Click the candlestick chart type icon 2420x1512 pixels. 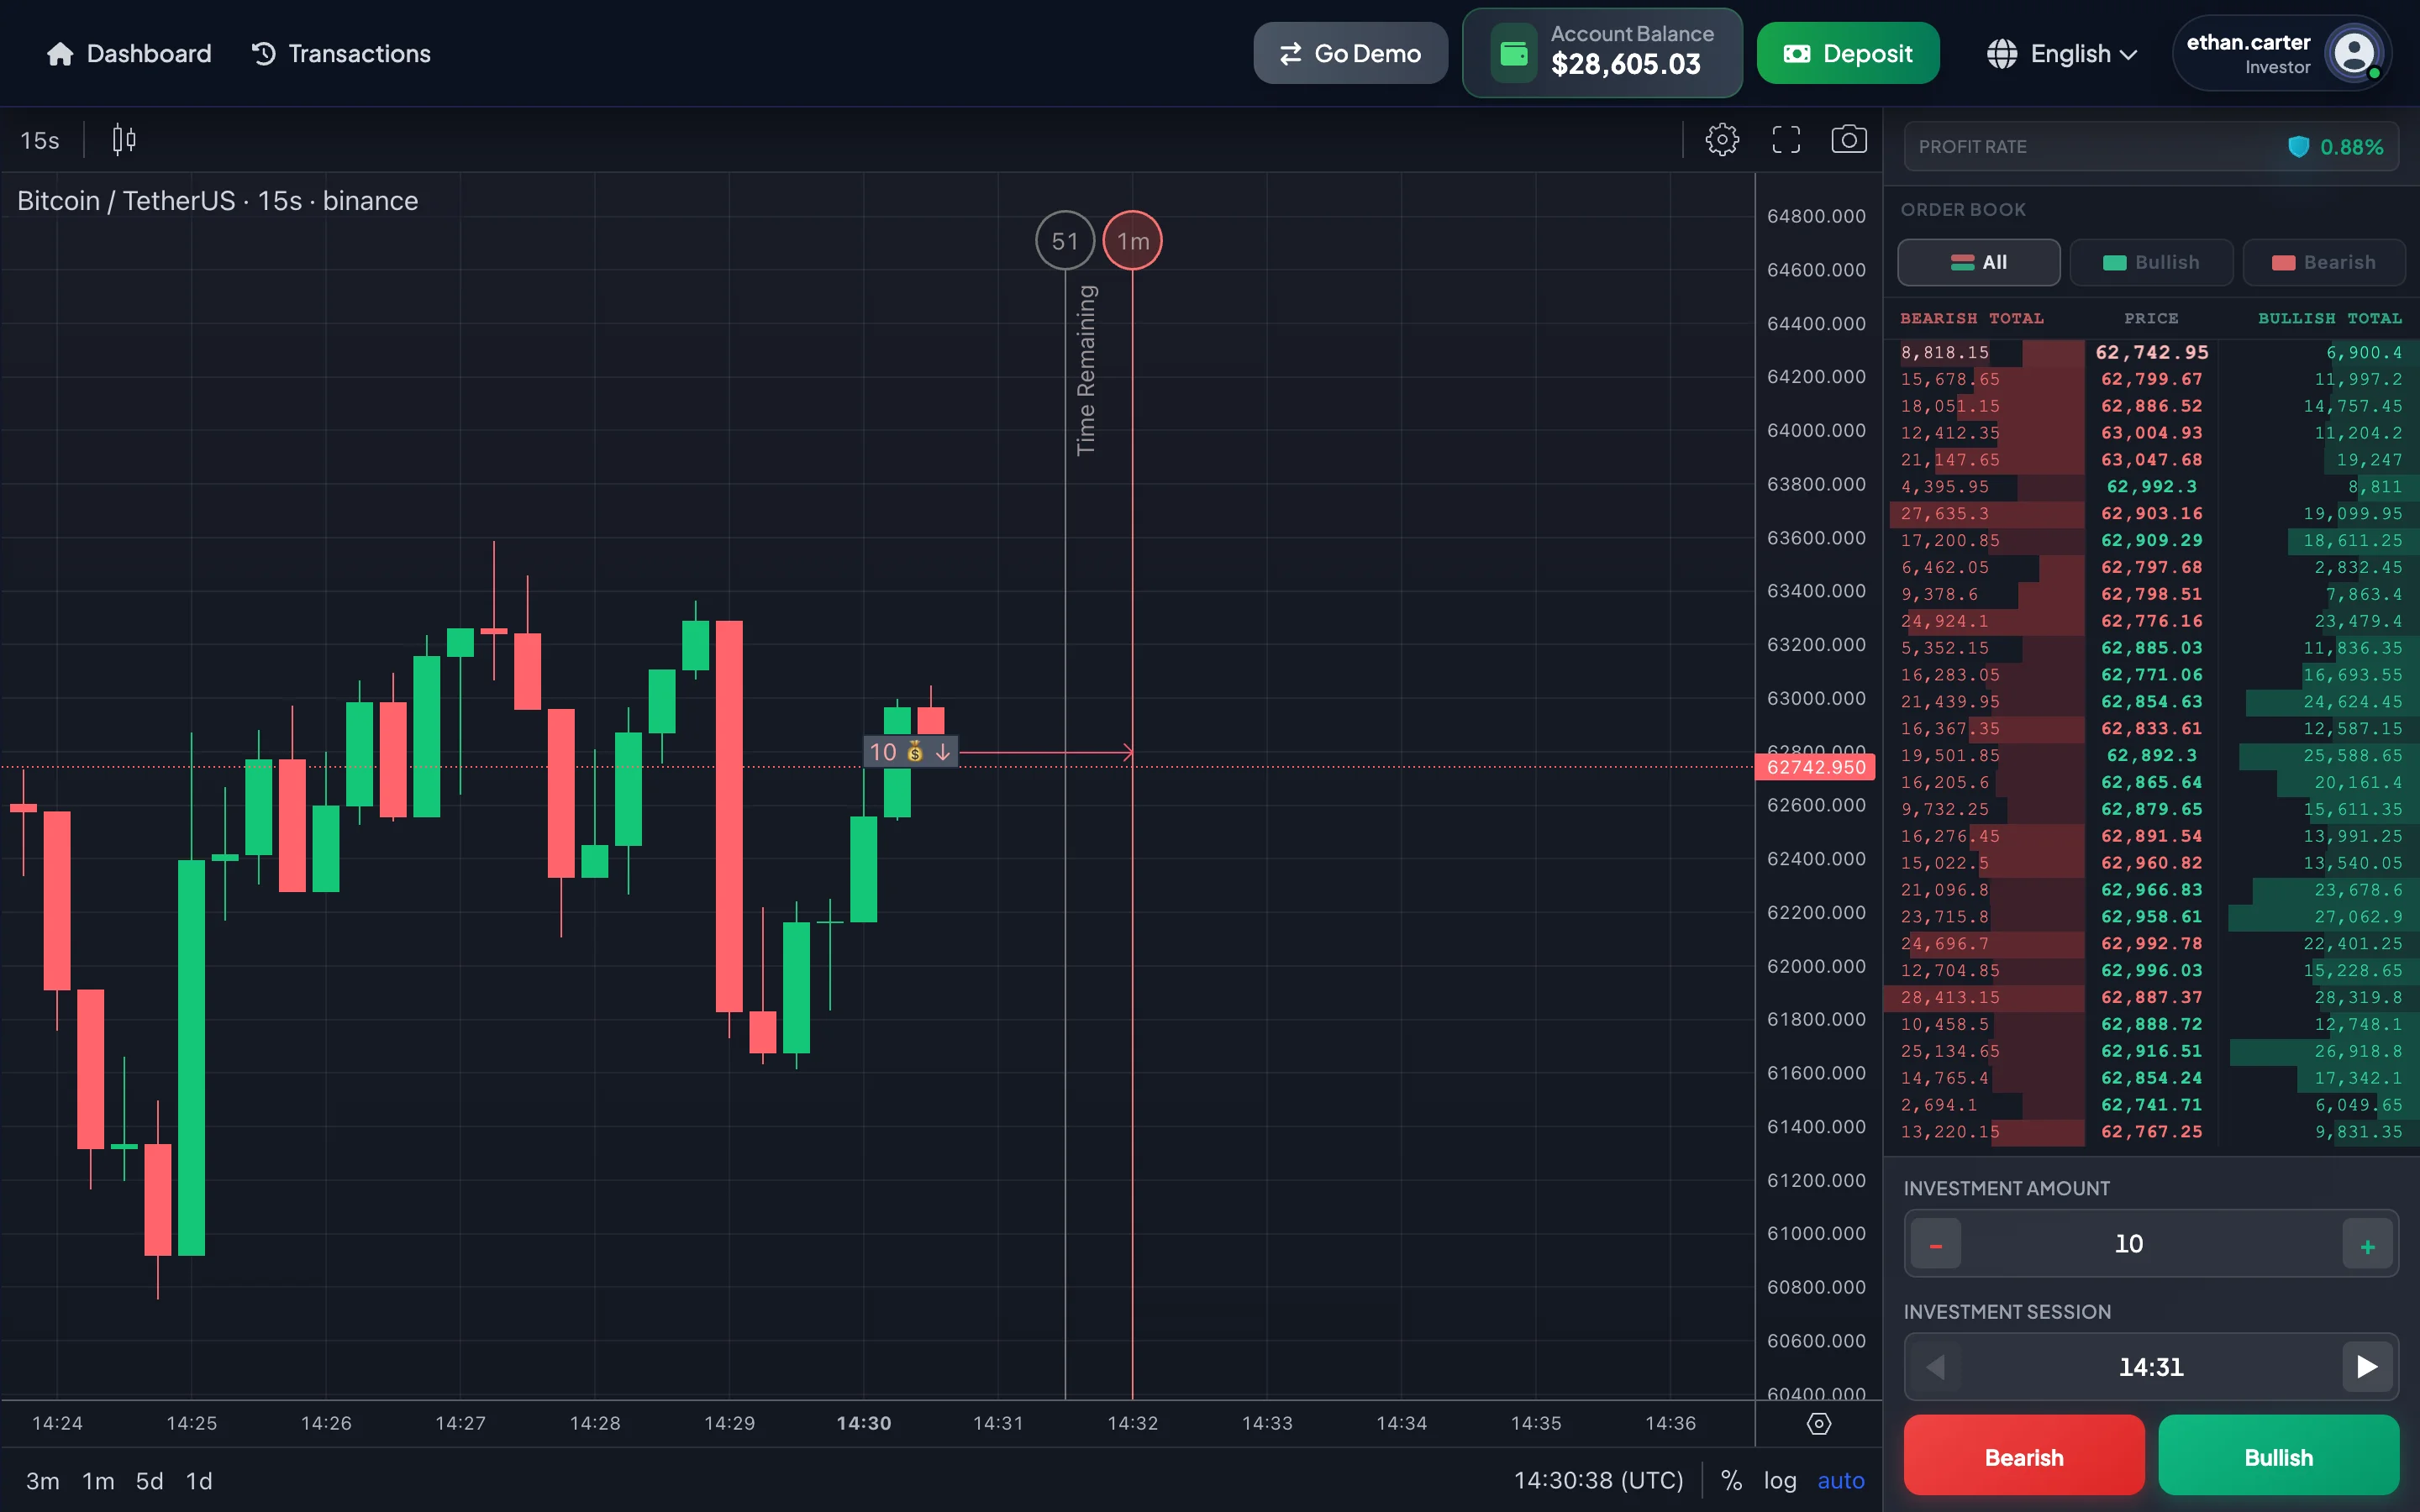124,140
